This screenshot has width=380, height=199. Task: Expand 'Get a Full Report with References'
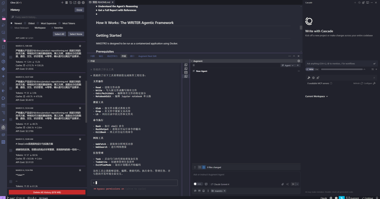tap(116, 10)
